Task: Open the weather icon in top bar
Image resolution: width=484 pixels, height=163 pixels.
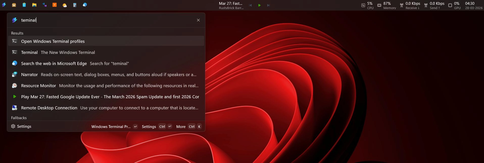Action: coord(65,5)
